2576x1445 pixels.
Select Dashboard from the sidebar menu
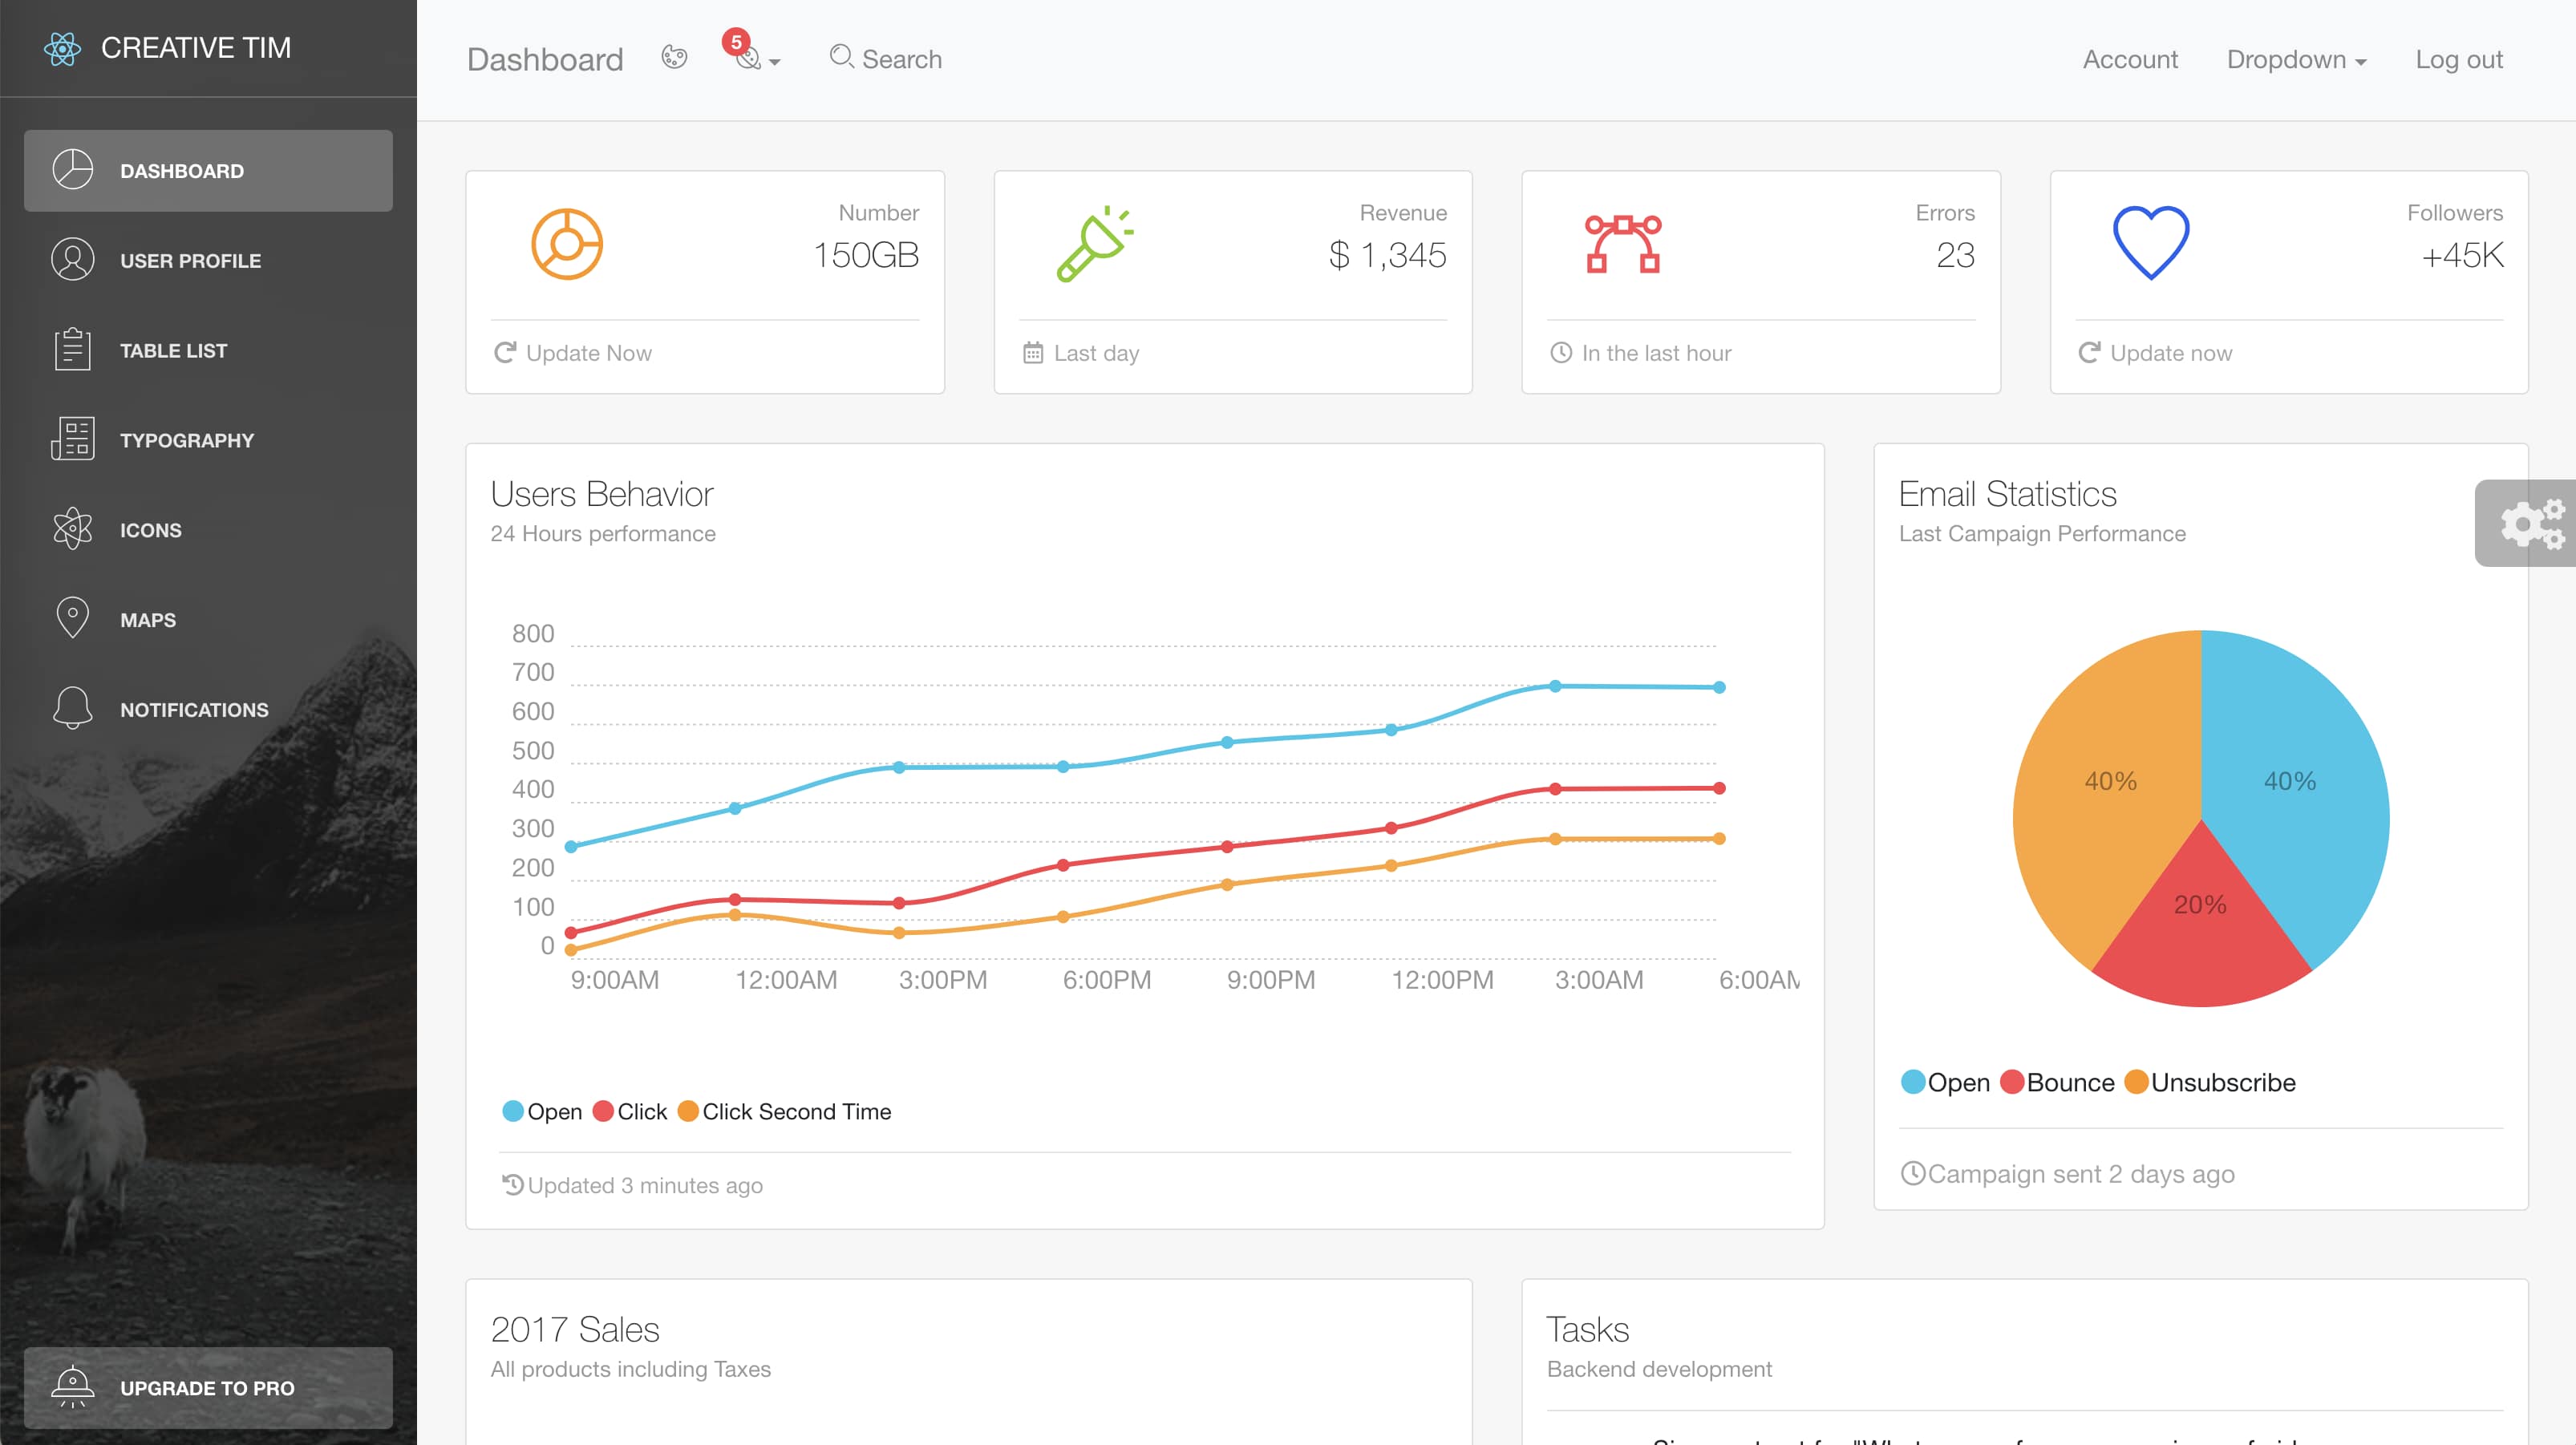click(182, 170)
